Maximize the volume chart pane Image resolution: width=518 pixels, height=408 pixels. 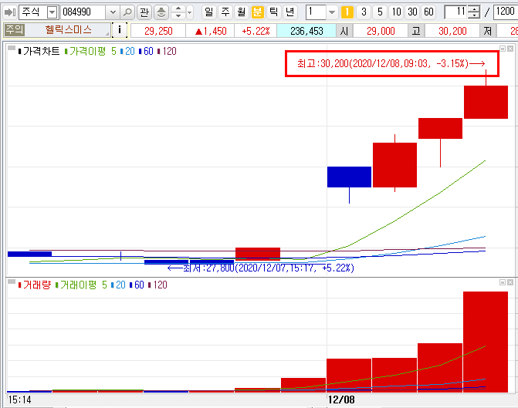point(503,282)
